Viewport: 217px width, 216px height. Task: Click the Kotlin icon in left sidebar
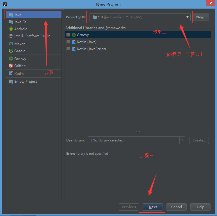pos(11,73)
